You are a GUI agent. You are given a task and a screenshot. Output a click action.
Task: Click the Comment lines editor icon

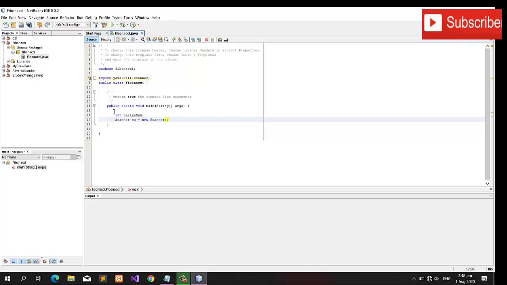[220, 40]
